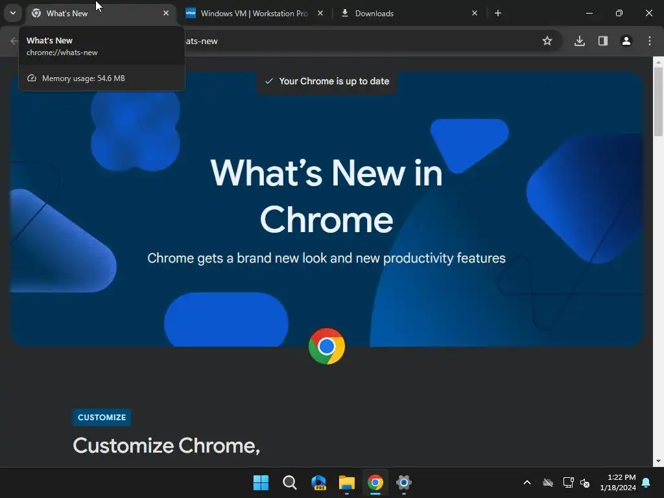Close the What's New tab
Image resolution: width=664 pixels, height=498 pixels.
coord(166,13)
